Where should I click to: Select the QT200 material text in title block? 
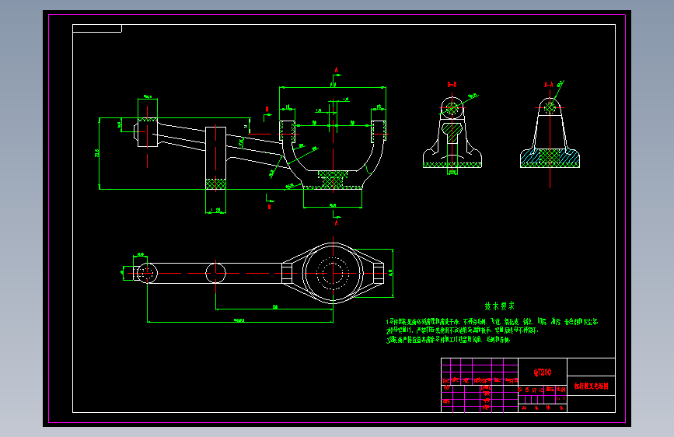click(543, 372)
